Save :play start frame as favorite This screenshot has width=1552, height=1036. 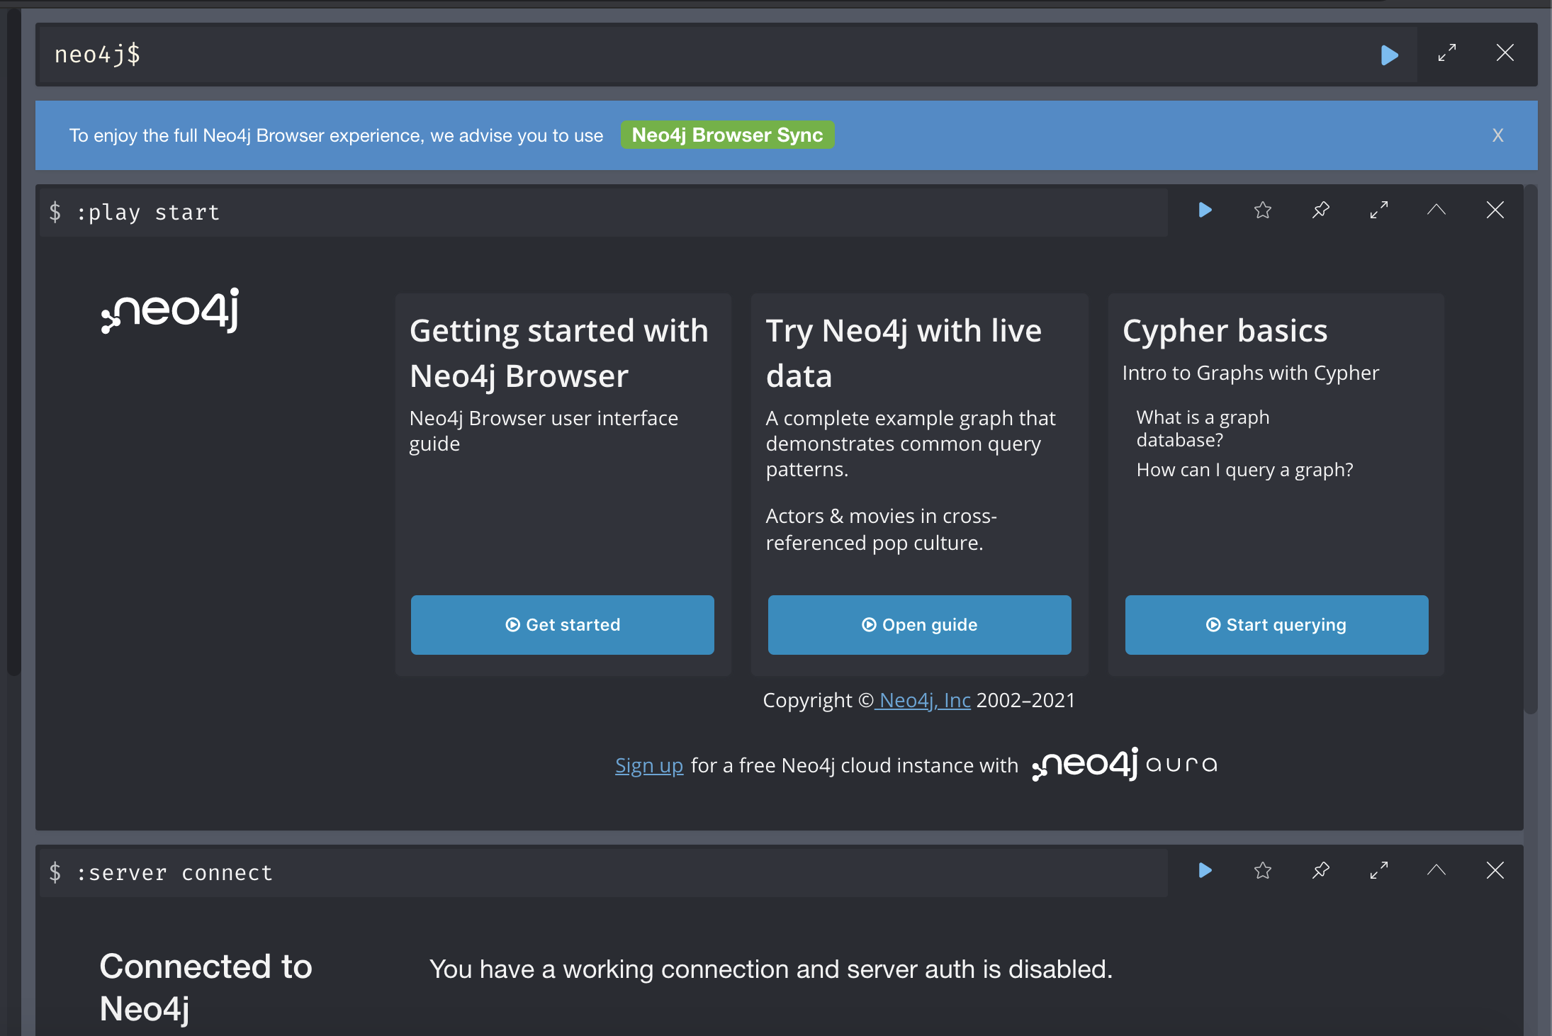click(1262, 210)
